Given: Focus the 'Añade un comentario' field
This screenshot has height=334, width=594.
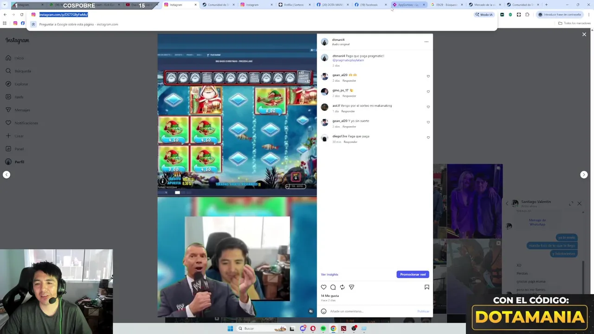Looking at the screenshot, I should [371, 311].
